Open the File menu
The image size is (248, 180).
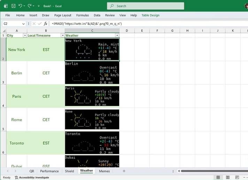click(8, 15)
